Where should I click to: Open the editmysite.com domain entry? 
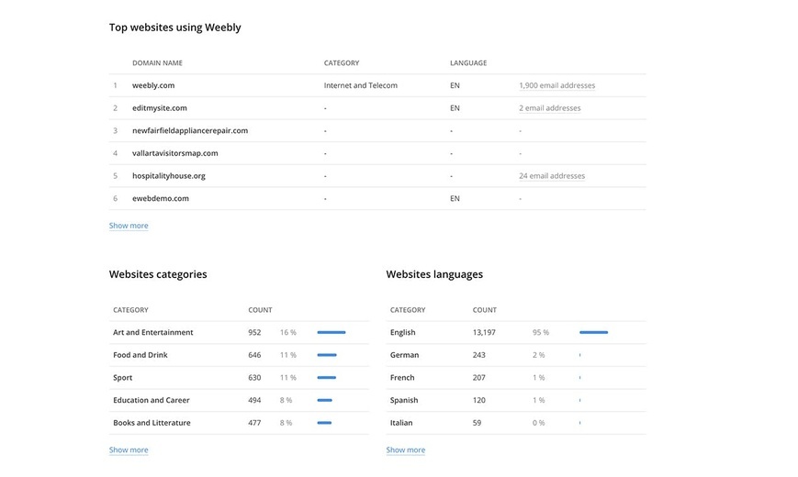(159, 108)
